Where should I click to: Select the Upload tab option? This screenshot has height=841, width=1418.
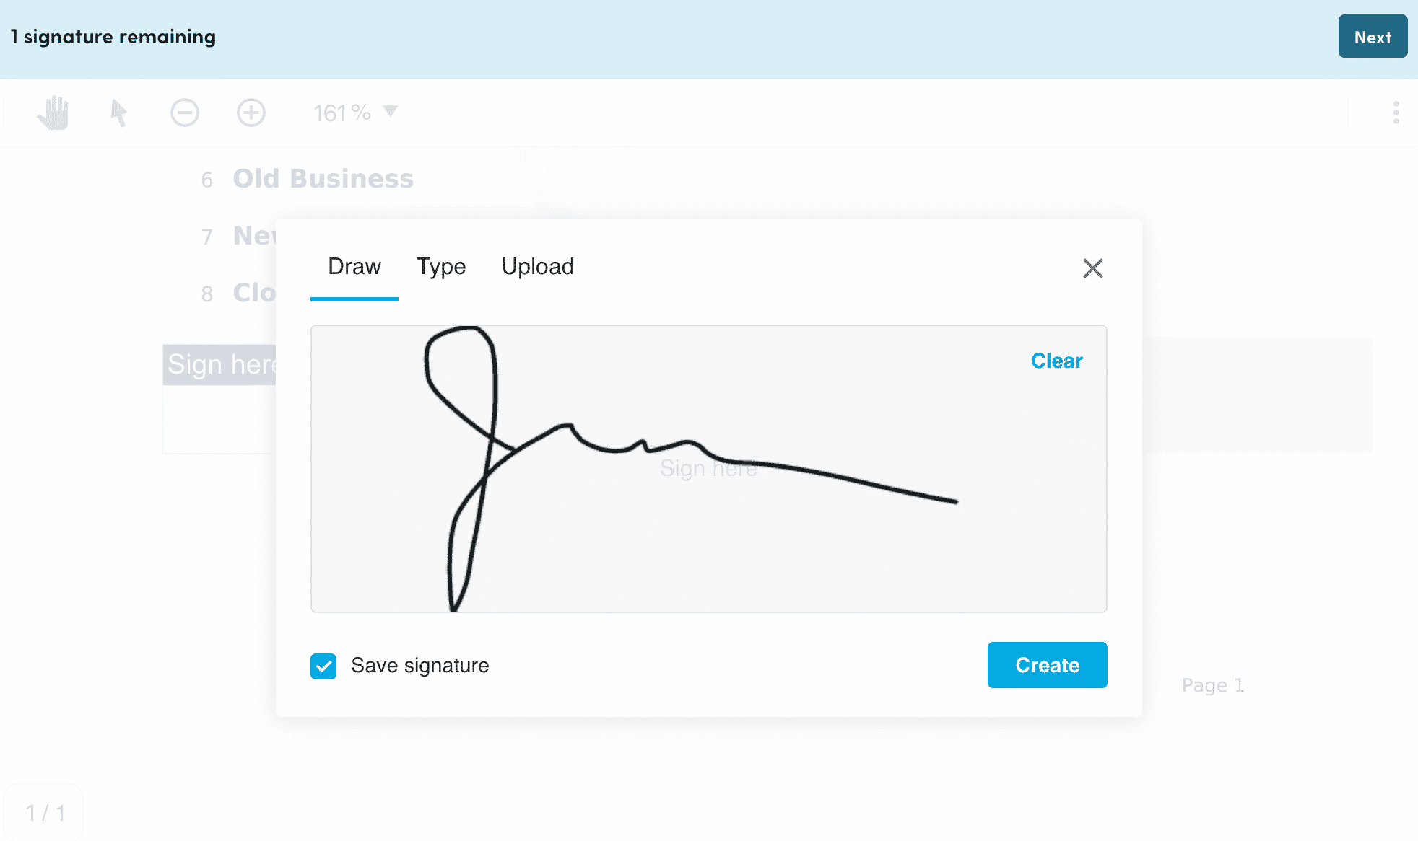tap(537, 265)
